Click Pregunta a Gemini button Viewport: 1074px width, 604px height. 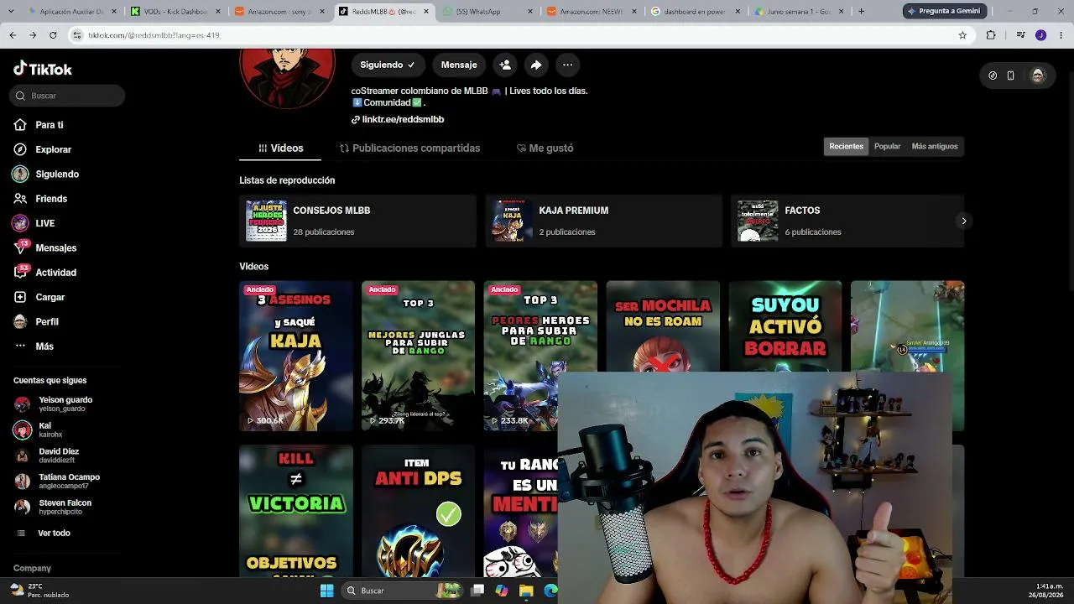[943, 11]
